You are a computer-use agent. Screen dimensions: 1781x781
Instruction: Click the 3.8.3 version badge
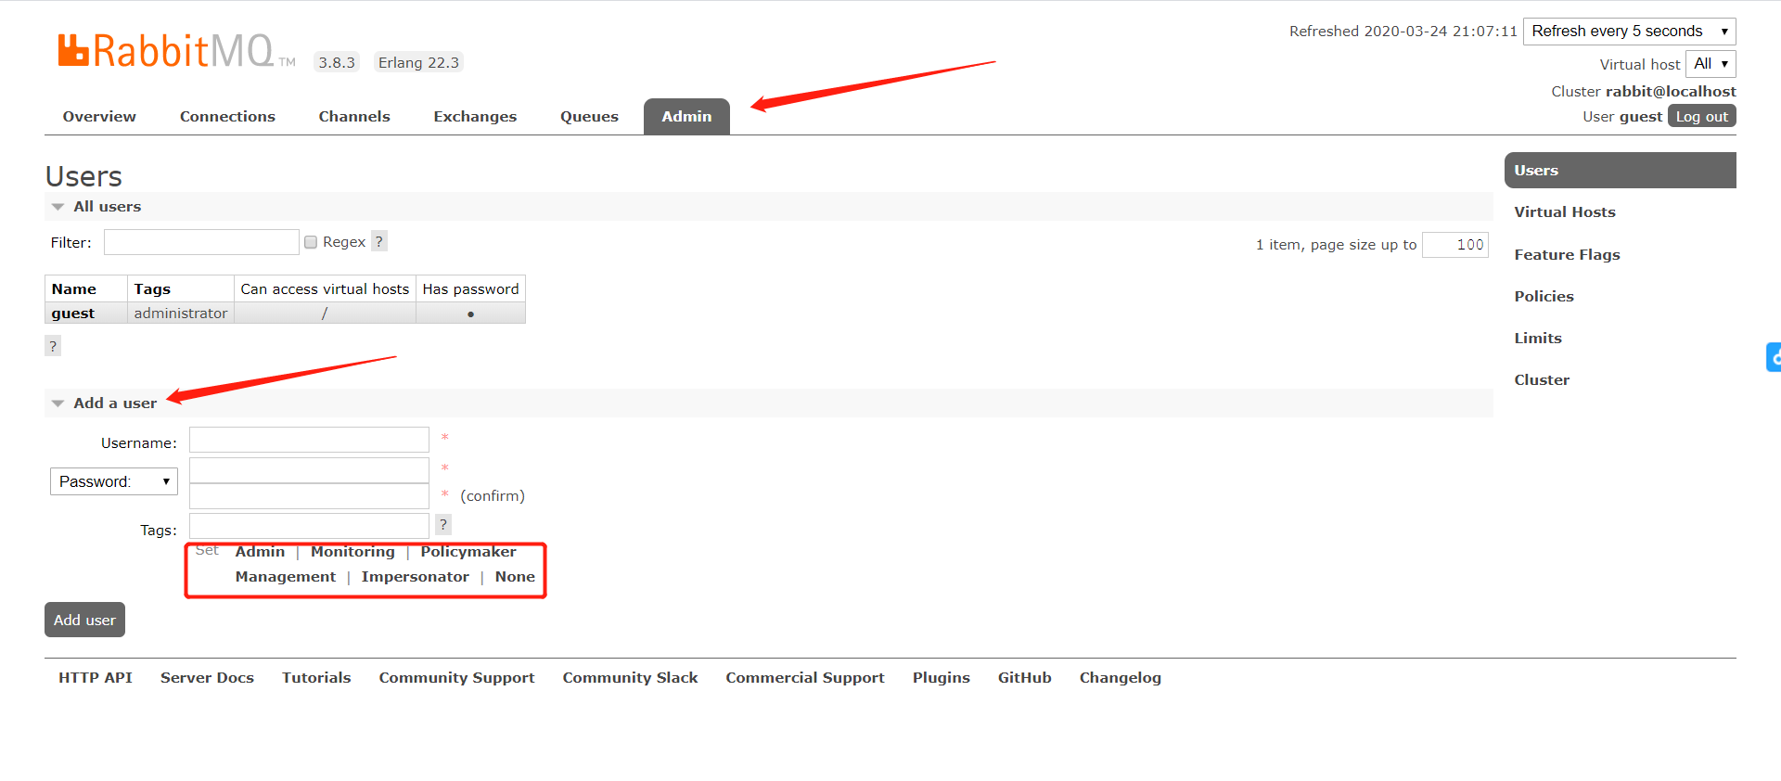click(337, 62)
